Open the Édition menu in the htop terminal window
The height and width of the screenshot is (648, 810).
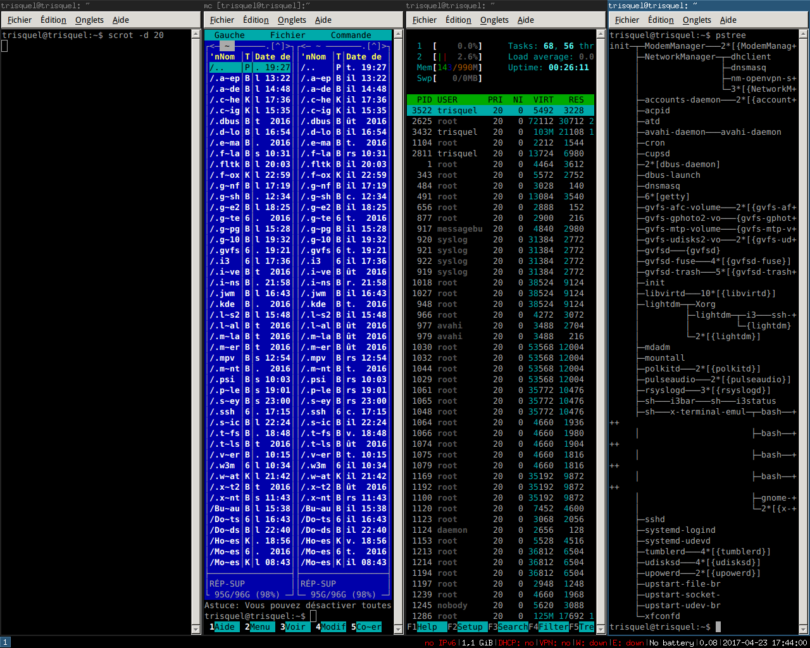coord(458,20)
